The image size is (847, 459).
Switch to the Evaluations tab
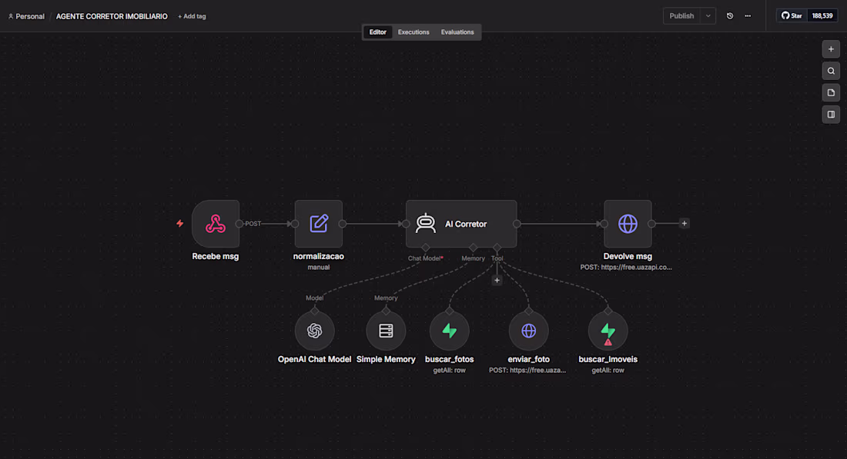click(457, 32)
